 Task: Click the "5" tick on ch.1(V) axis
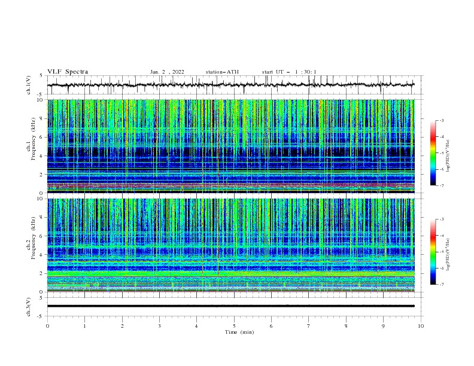[41, 76]
